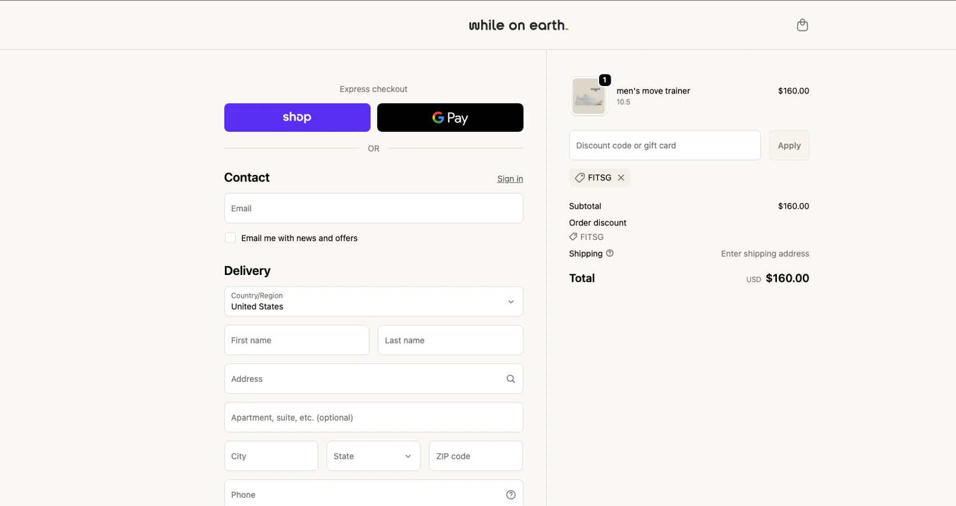
Task: Click the Order discount label
Action: tap(598, 223)
